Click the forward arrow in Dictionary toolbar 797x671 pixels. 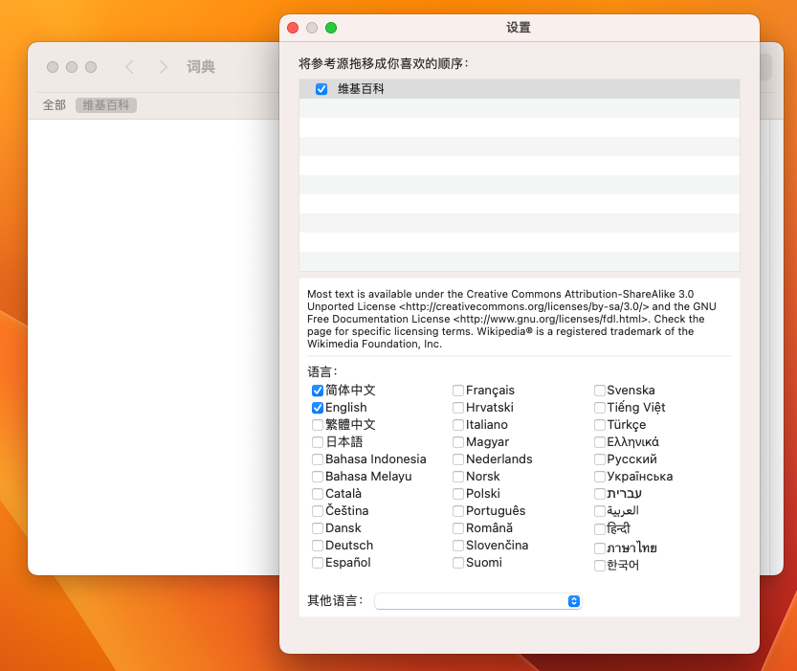[x=164, y=67]
